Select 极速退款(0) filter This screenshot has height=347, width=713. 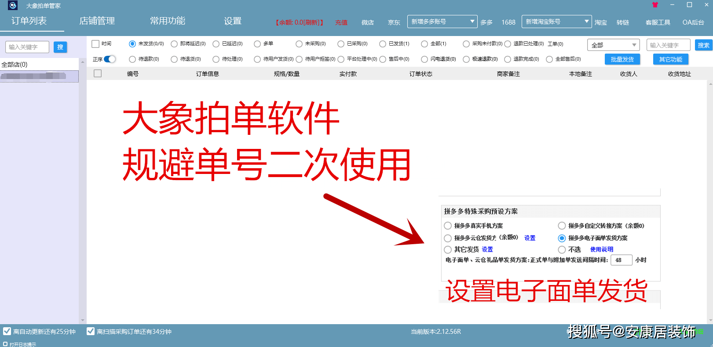[x=466, y=59]
